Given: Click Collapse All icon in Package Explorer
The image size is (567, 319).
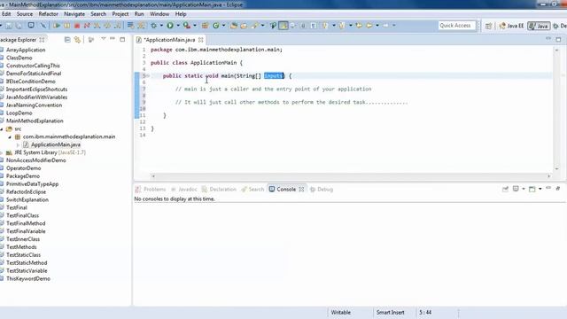Looking at the screenshot, I should coord(67,39).
